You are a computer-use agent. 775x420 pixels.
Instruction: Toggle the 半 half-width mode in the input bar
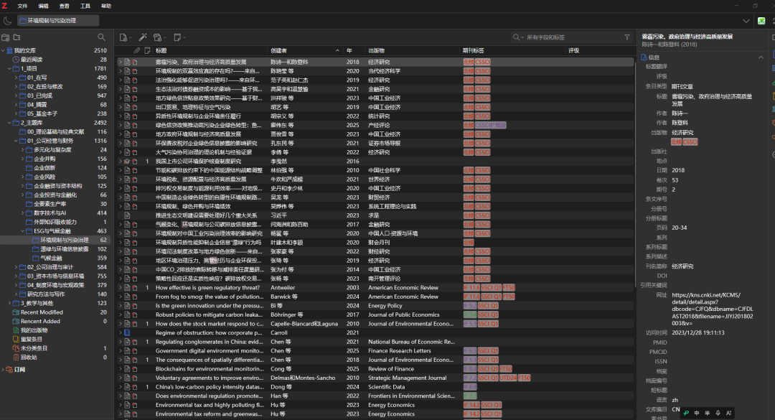tap(707, 413)
